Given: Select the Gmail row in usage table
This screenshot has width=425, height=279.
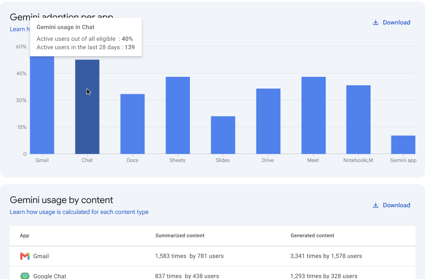Looking at the screenshot, I should point(212,256).
